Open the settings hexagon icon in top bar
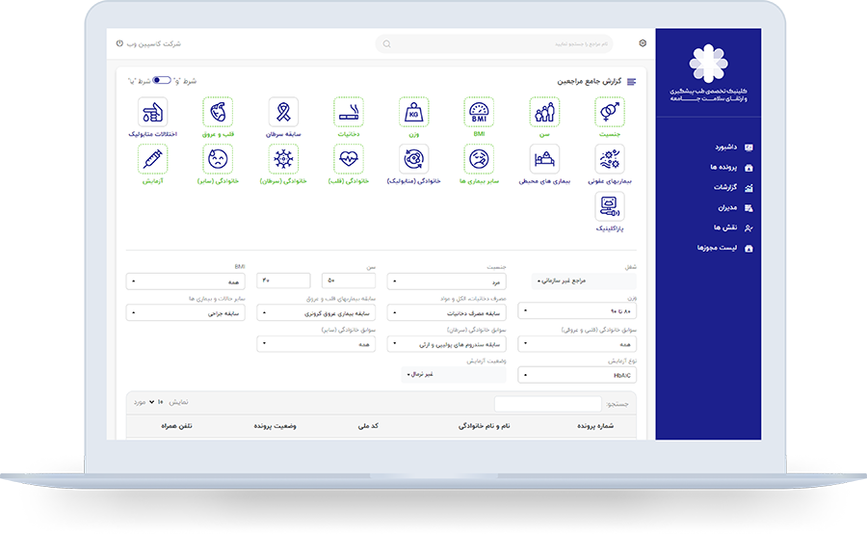The width and height of the screenshot is (867, 536). tap(643, 43)
